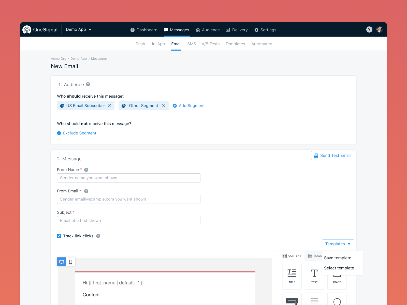Click Send Test Email
The image size is (407, 305).
(x=332, y=155)
